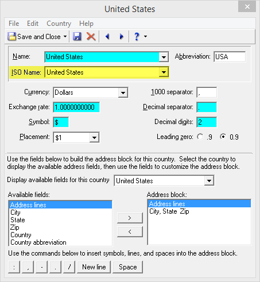Click the Abbreviation field containing USA

[230, 57]
